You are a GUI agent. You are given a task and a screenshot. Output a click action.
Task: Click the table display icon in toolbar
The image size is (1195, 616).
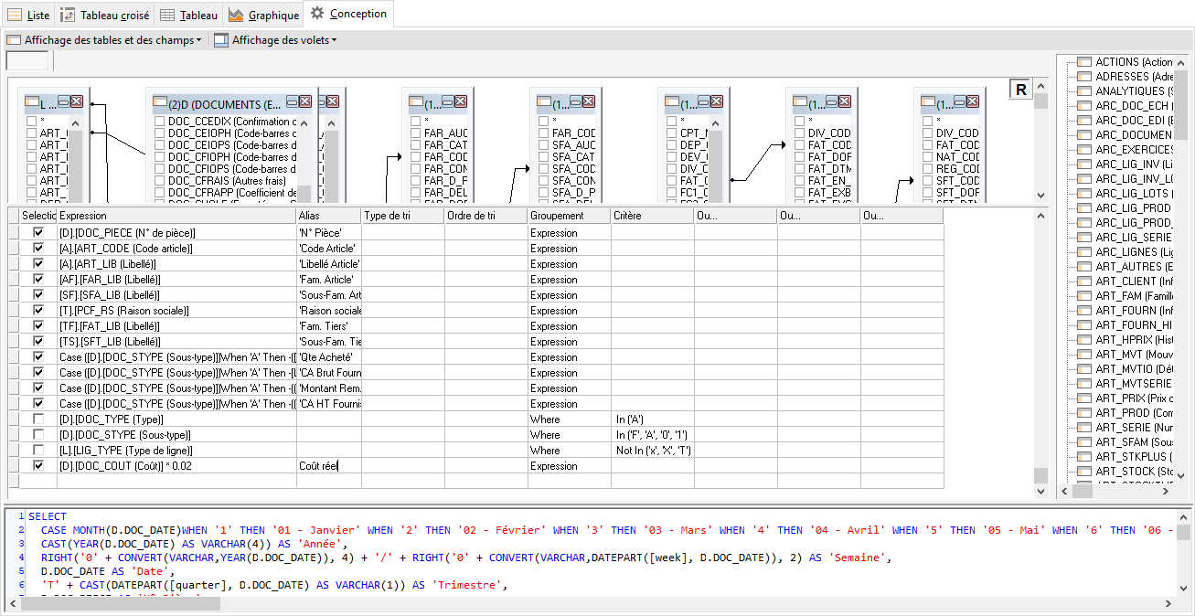click(14, 40)
